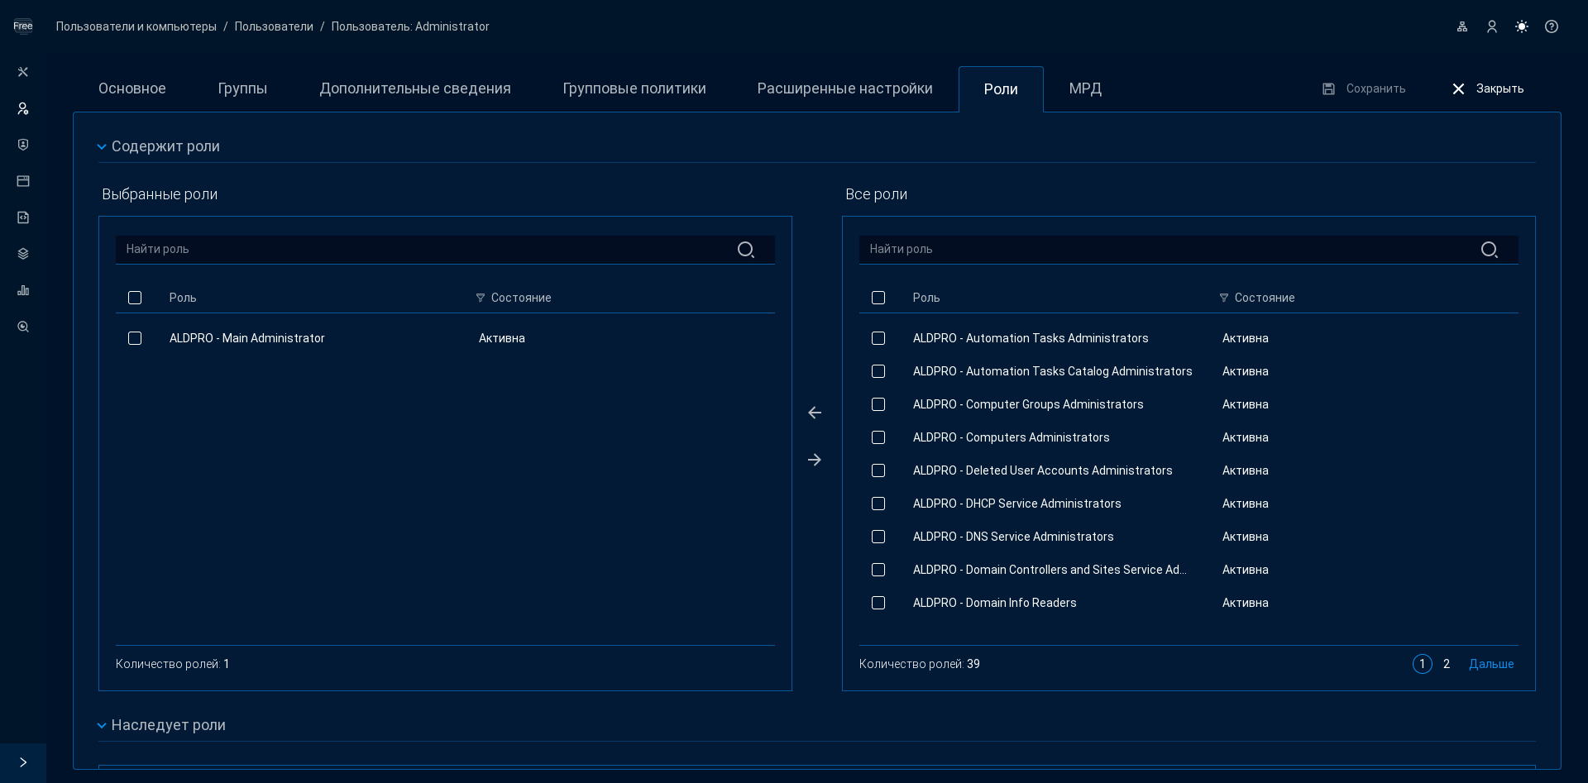This screenshot has width=1588, height=783.
Task: Open the Users section icon in the left sidebar
Action: coord(23,108)
